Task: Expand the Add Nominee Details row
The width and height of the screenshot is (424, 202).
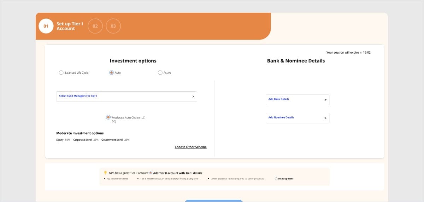Action: pos(298,118)
